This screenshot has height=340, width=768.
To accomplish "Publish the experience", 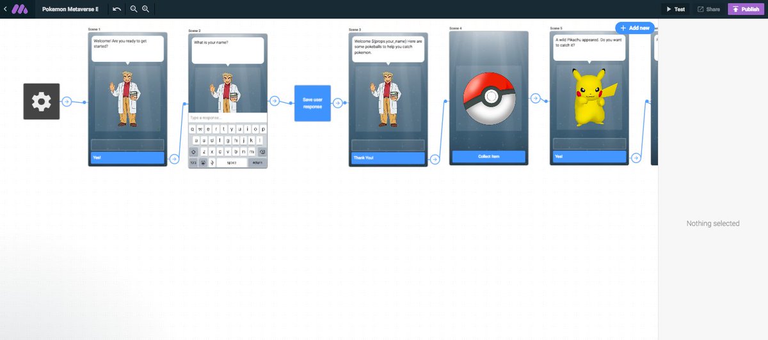I will [x=746, y=9].
